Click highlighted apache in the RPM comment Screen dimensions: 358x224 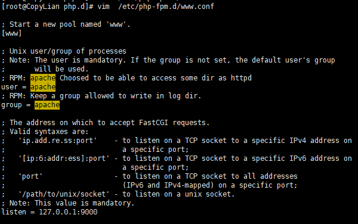point(43,78)
